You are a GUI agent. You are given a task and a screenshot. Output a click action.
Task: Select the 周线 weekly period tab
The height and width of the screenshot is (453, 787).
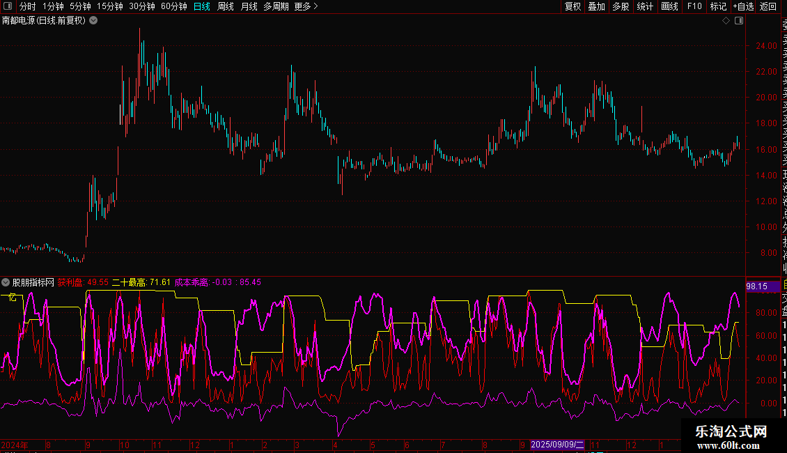226,7
